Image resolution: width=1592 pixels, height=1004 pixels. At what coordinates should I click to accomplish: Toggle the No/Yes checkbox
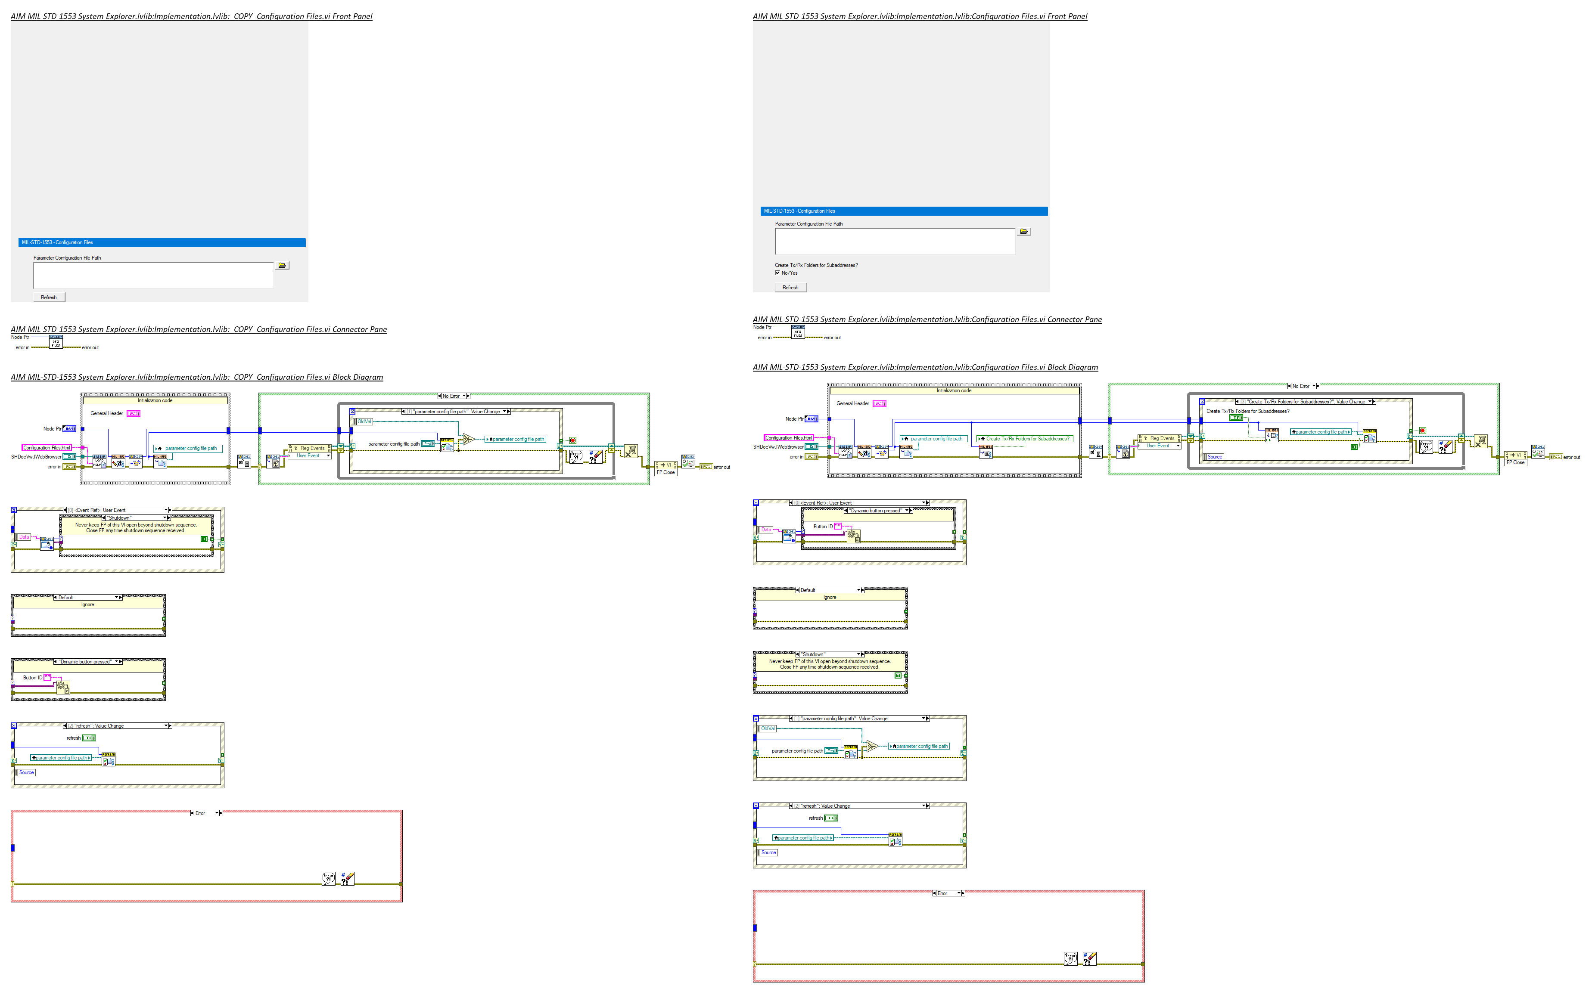[x=777, y=273]
